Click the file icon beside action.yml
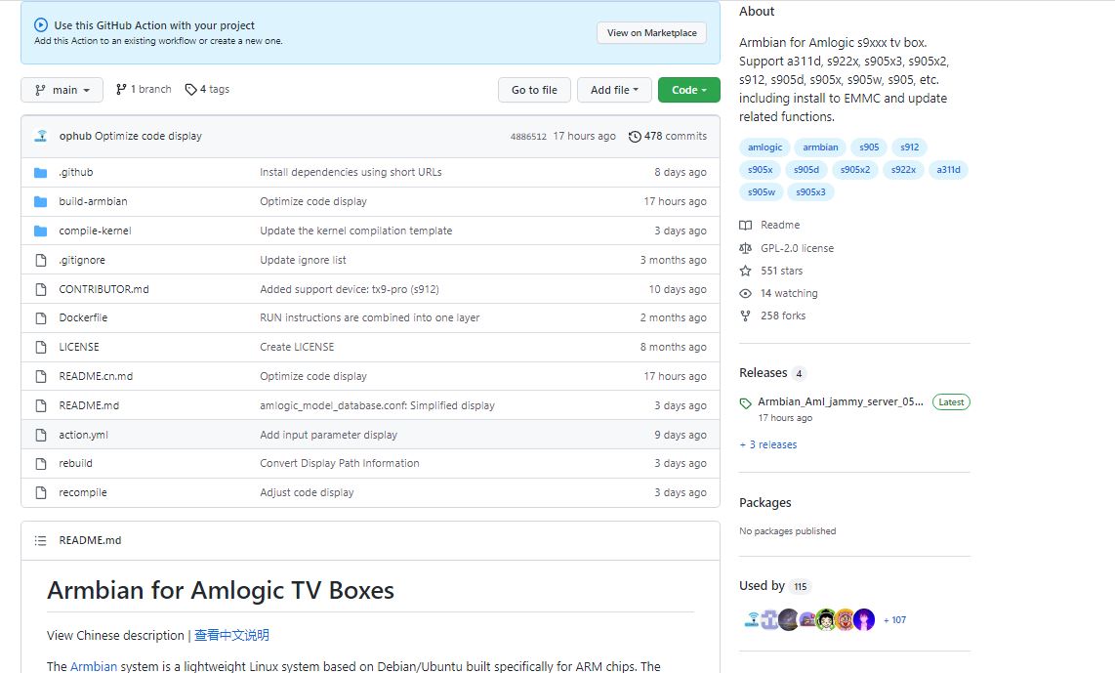Viewport: 1115px width, 673px height. tap(41, 435)
